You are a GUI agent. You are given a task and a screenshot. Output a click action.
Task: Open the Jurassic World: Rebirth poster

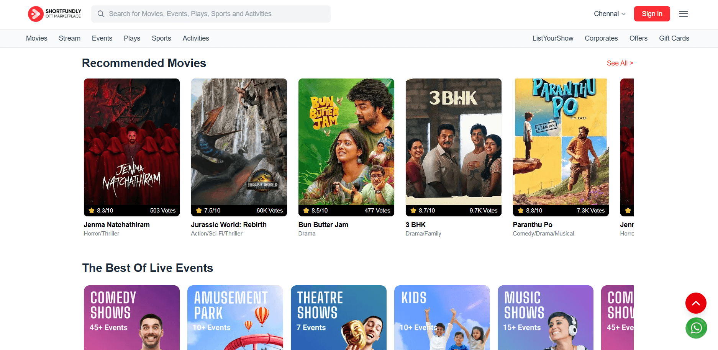click(239, 142)
